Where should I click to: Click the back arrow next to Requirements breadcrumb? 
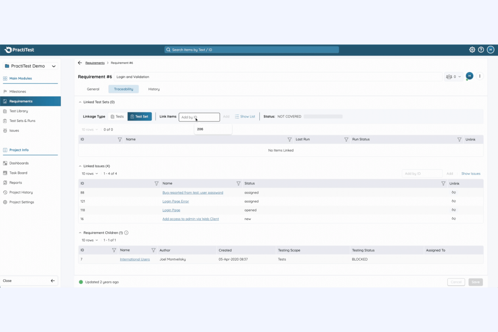point(80,63)
